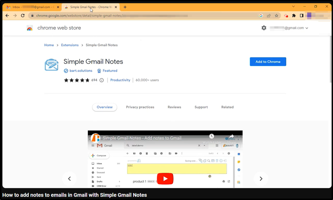The image size is (333, 200).
Task: Open the Privacy practices tab
Action: point(140,107)
